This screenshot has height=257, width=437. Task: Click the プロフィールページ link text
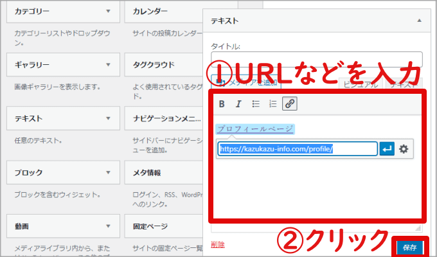255,129
